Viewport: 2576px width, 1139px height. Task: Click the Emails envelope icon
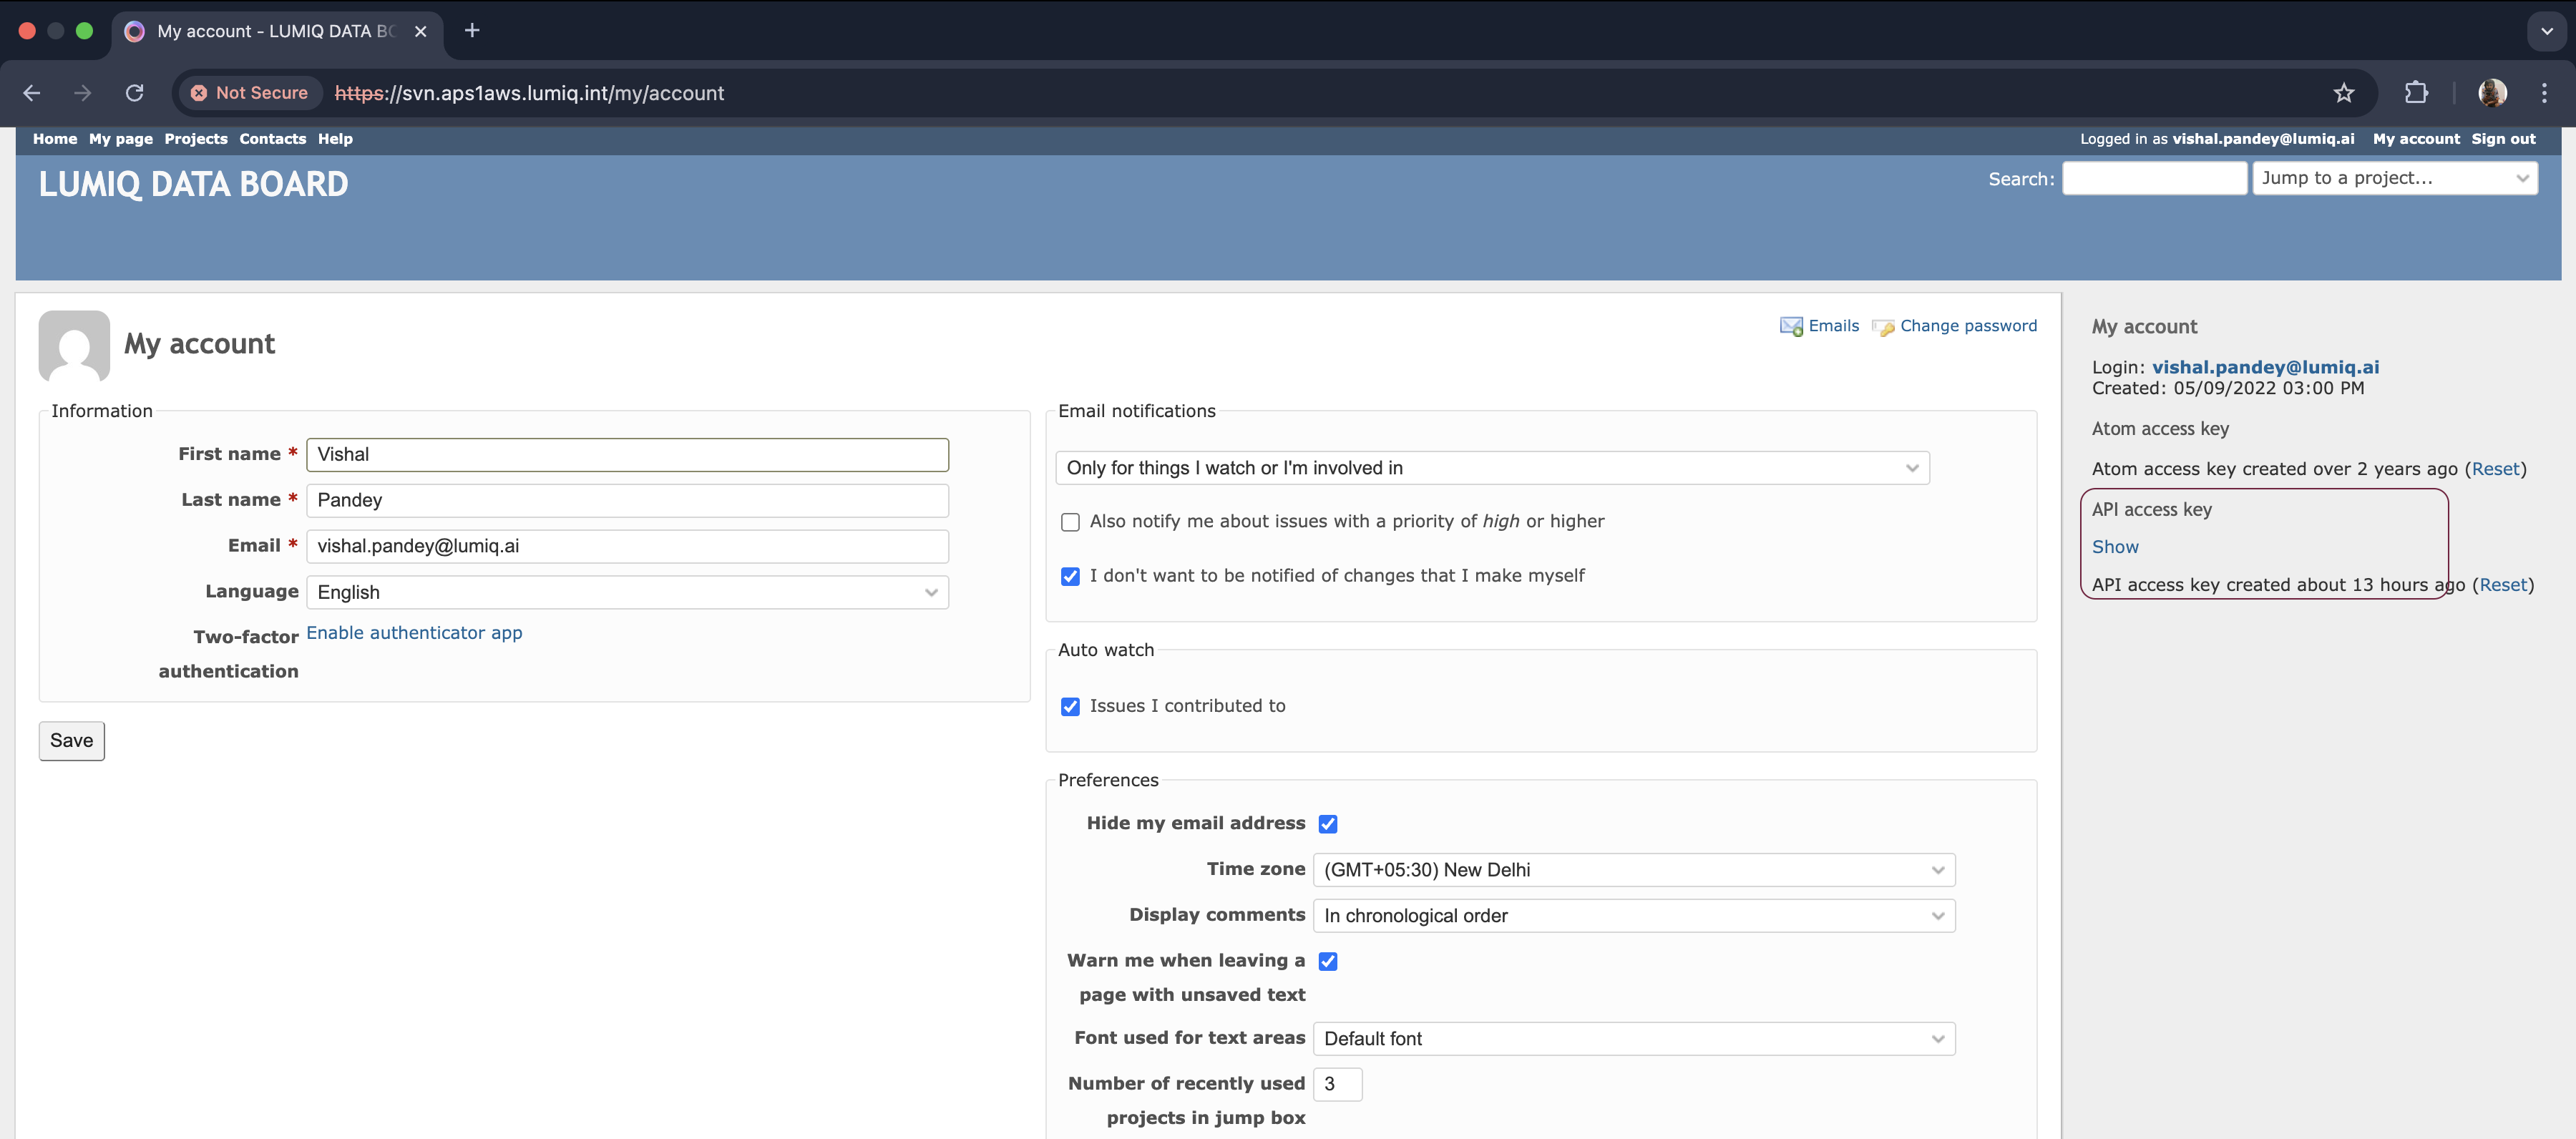pos(1790,326)
